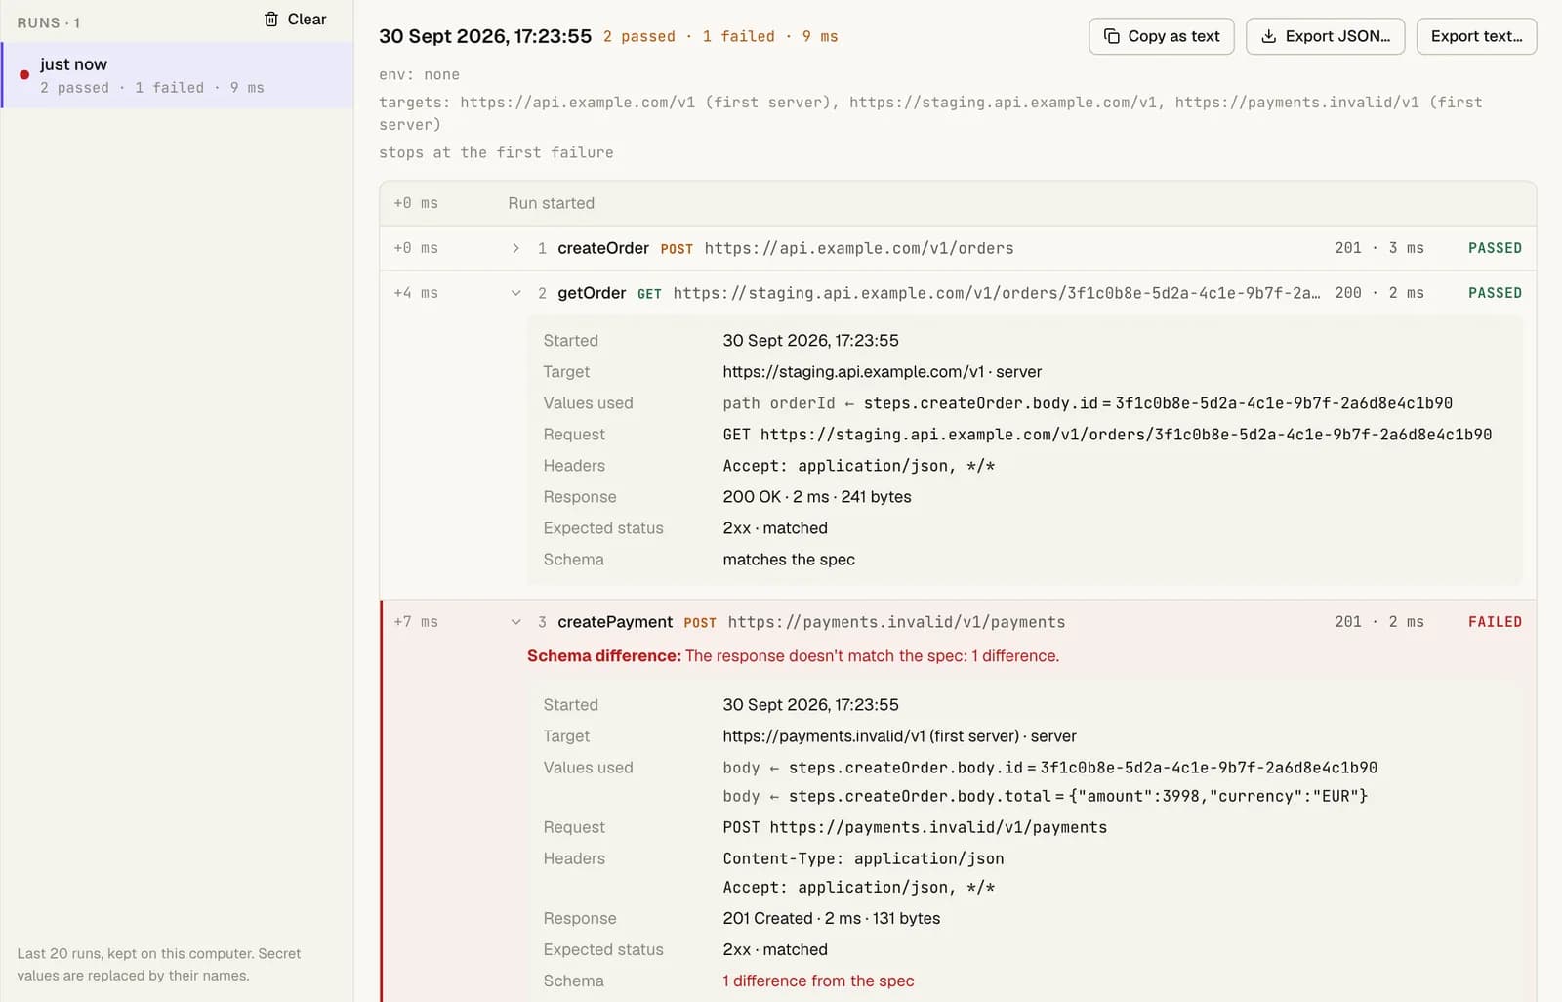Click the createOrder step name
Image resolution: width=1562 pixels, height=1002 pixels.
coord(603,248)
